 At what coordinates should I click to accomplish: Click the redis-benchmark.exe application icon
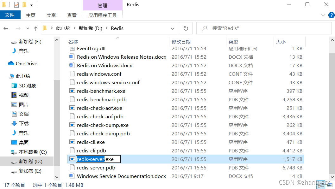tap(72, 91)
